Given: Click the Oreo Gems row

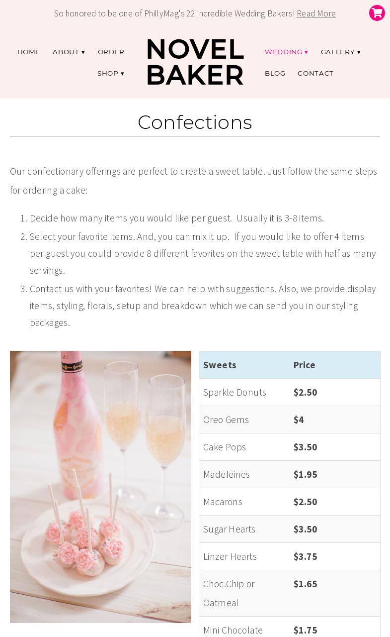Looking at the screenshot, I should (226, 420).
